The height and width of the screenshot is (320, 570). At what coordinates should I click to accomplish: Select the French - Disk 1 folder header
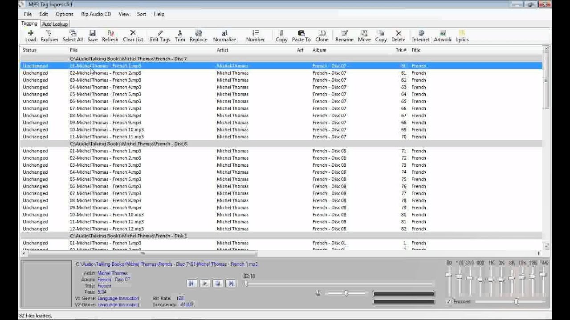click(281, 236)
